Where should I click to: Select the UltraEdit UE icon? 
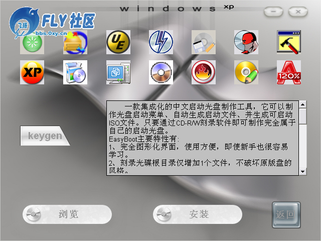click(x=118, y=42)
